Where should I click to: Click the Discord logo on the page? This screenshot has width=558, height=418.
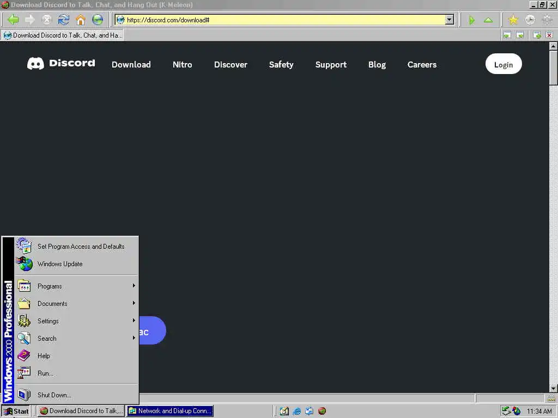pos(61,64)
